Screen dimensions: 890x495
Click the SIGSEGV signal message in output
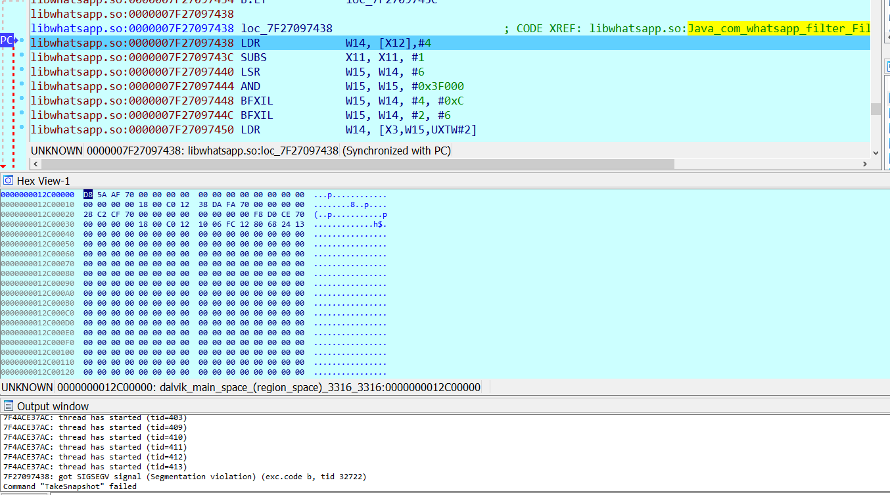click(185, 477)
